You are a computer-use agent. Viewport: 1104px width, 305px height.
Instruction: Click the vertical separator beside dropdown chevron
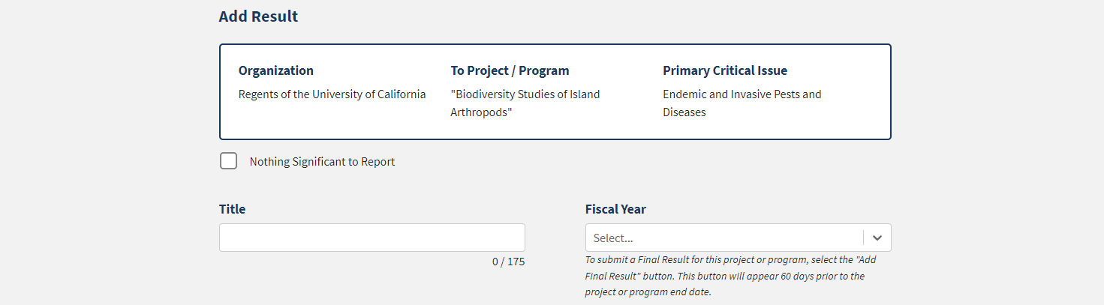tap(863, 238)
